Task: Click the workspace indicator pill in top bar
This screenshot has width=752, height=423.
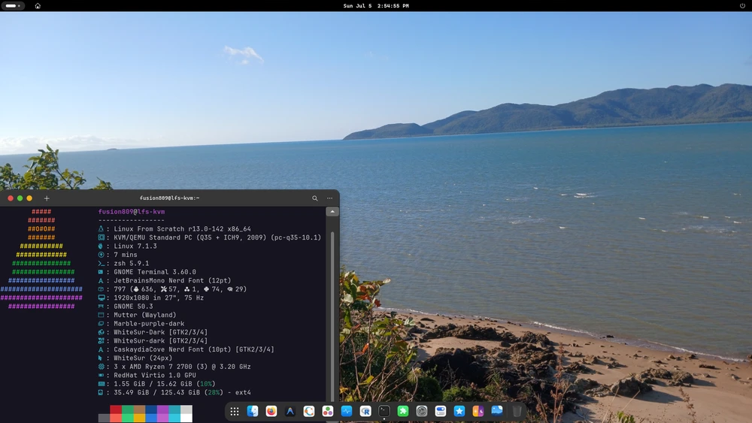Action: click(13, 6)
